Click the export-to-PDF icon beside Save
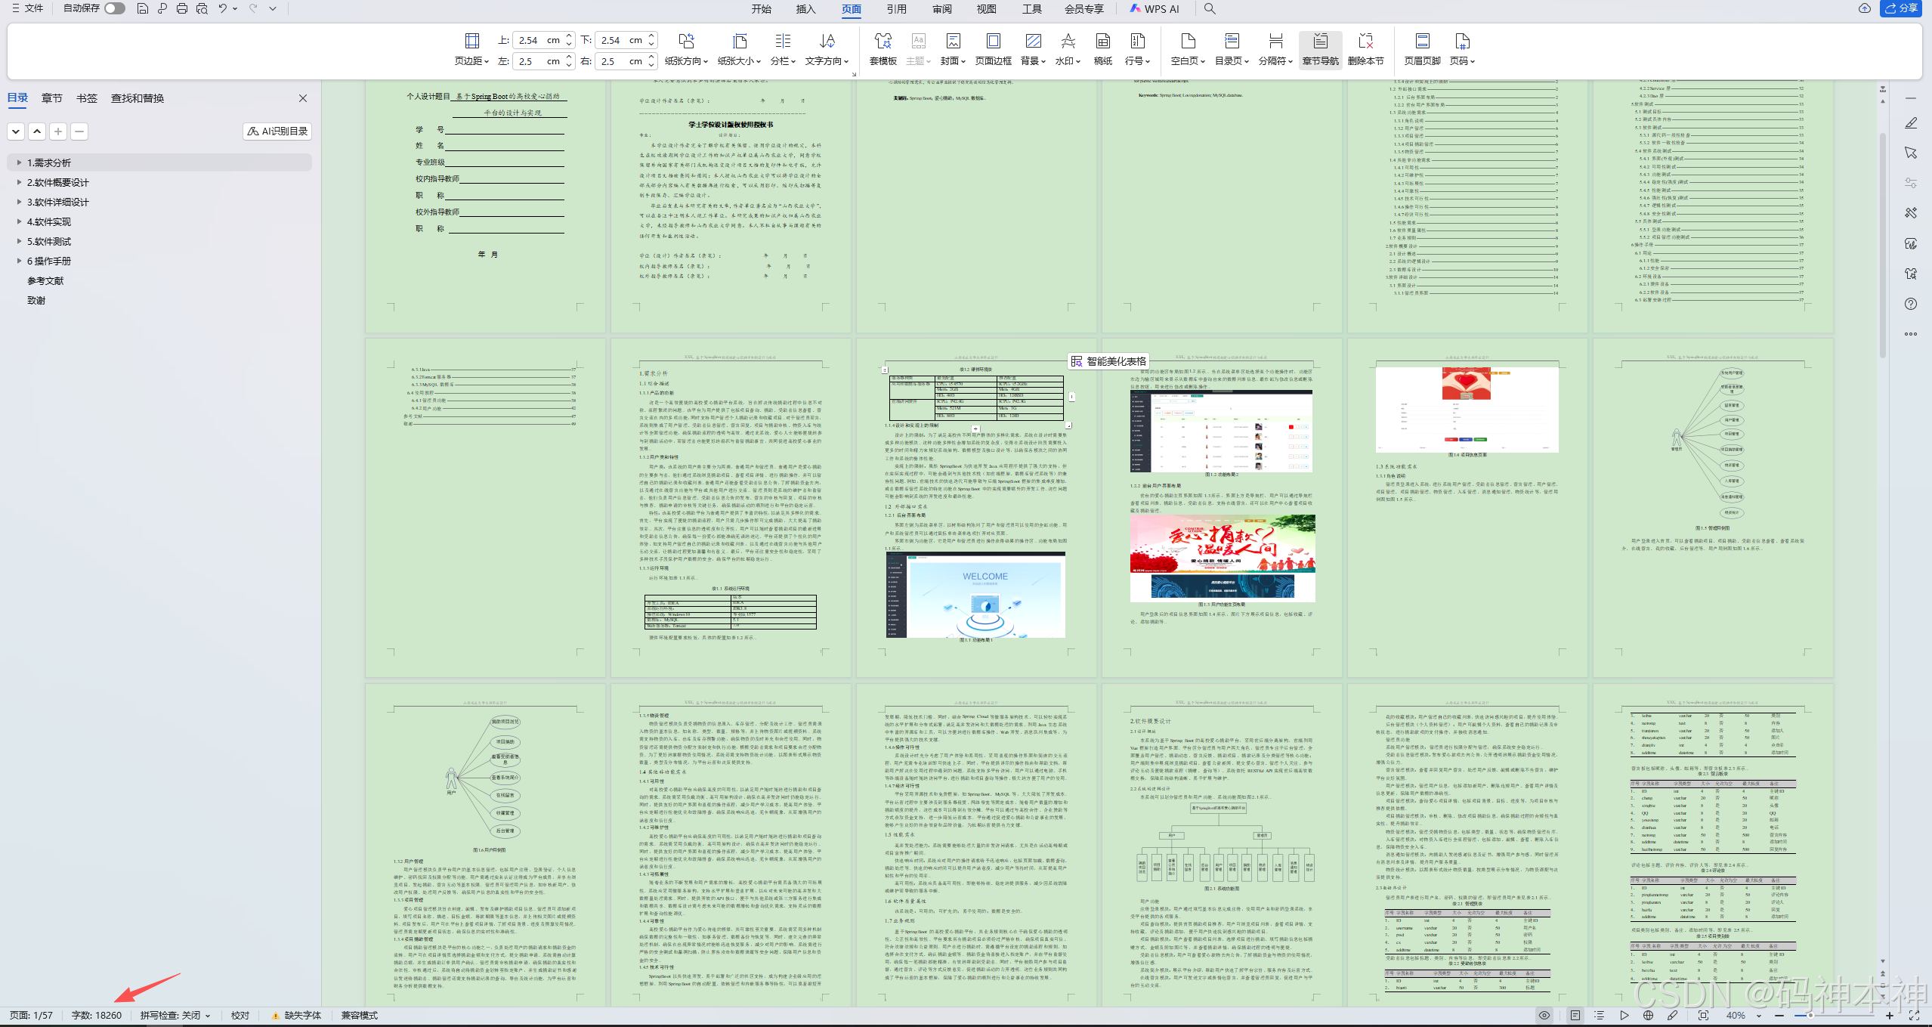This screenshot has height=1027, width=1932. coord(162,8)
